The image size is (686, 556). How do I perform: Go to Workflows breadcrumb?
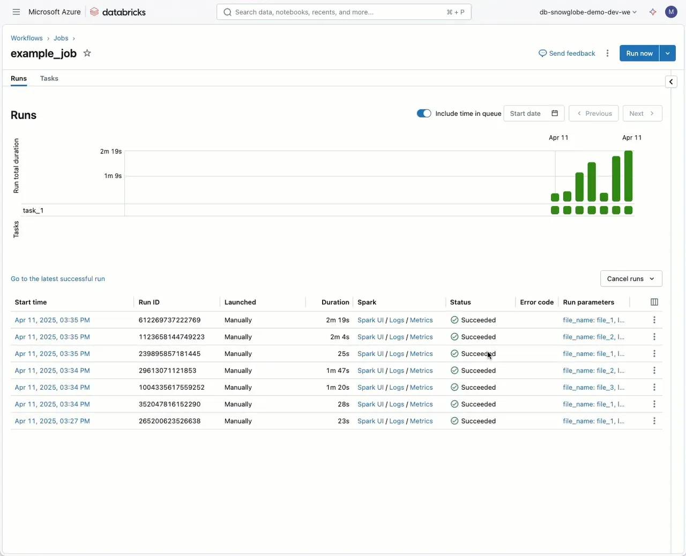coord(27,38)
